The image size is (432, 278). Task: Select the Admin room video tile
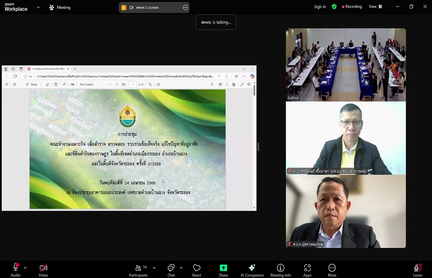pos(346,65)
